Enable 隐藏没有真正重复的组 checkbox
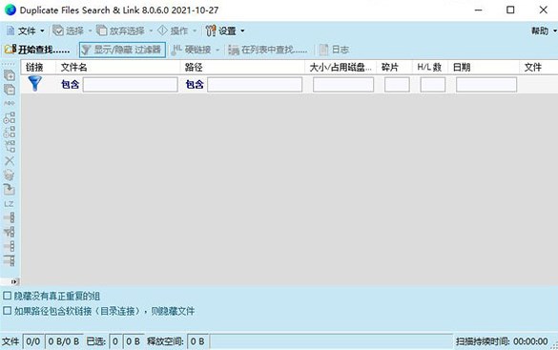Screen dimensions: 558x350 pyautogui.click(x=7, y=296)
